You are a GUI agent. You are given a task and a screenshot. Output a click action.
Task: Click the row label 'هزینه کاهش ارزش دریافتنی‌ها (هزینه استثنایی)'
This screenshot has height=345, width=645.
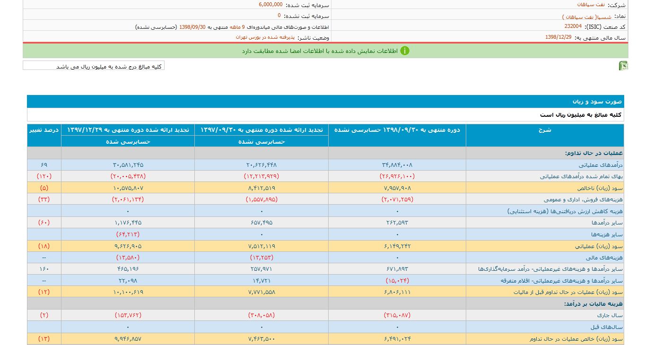[565, 211]
